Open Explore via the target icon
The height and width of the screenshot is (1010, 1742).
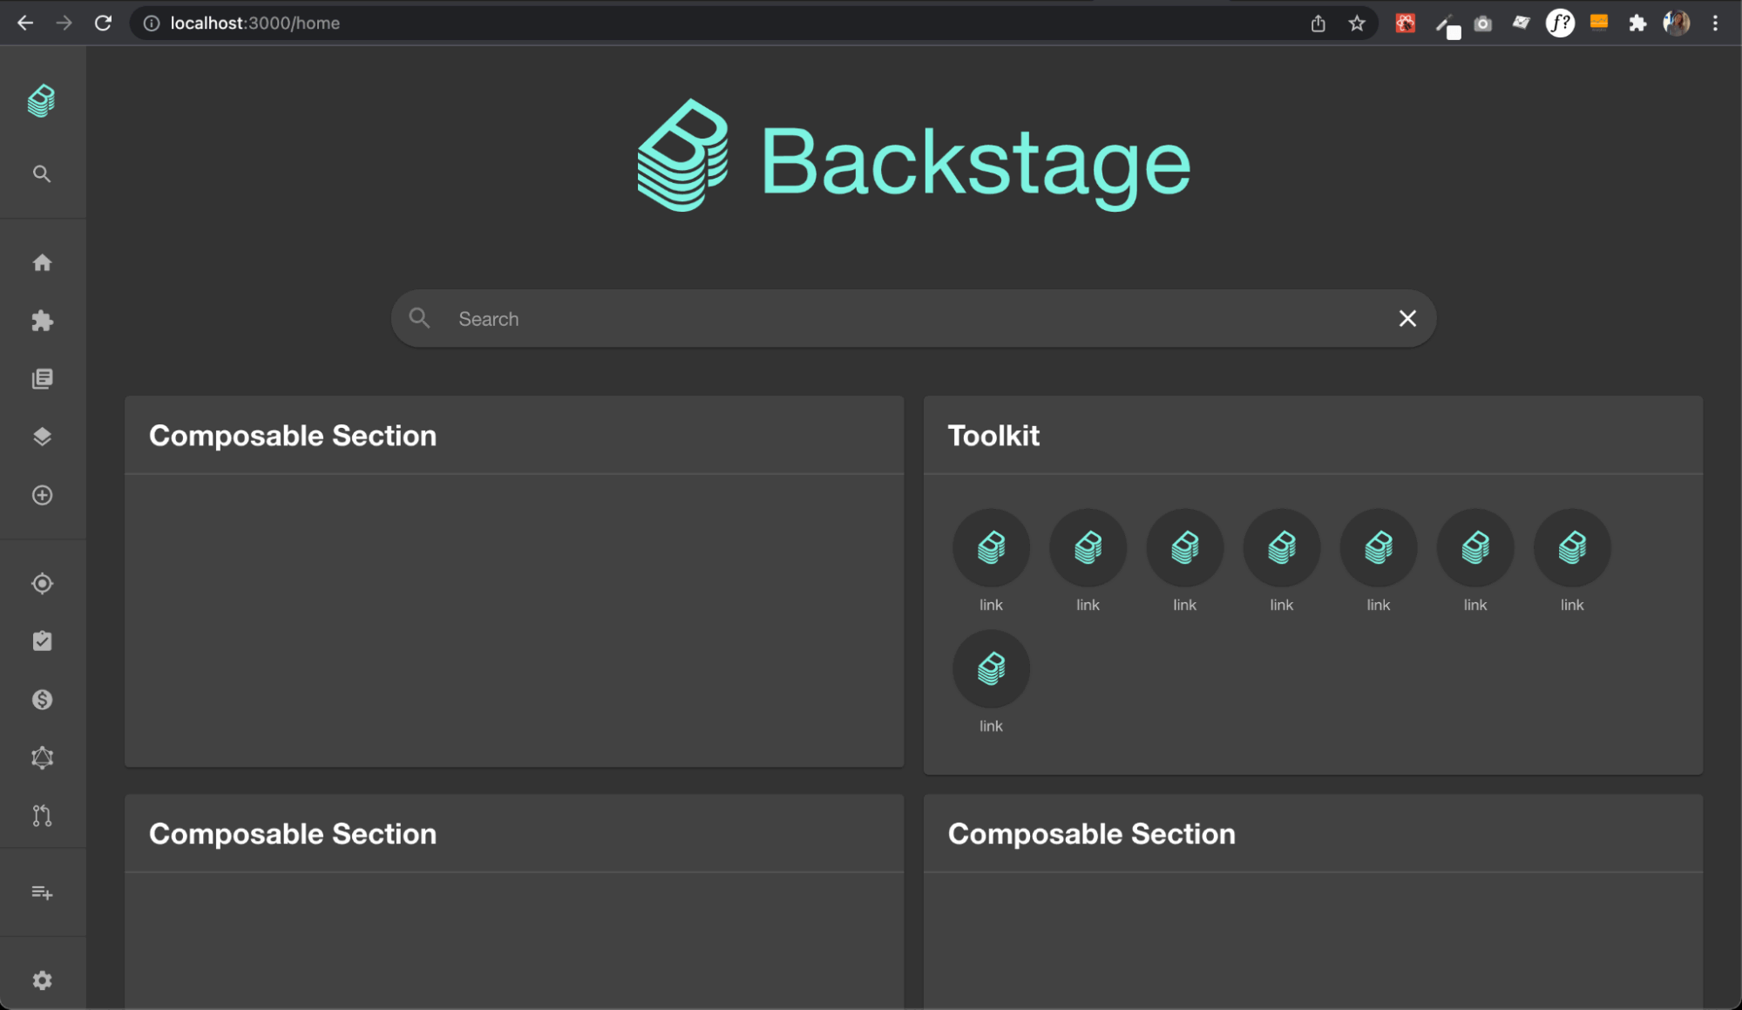pos(41,583)
